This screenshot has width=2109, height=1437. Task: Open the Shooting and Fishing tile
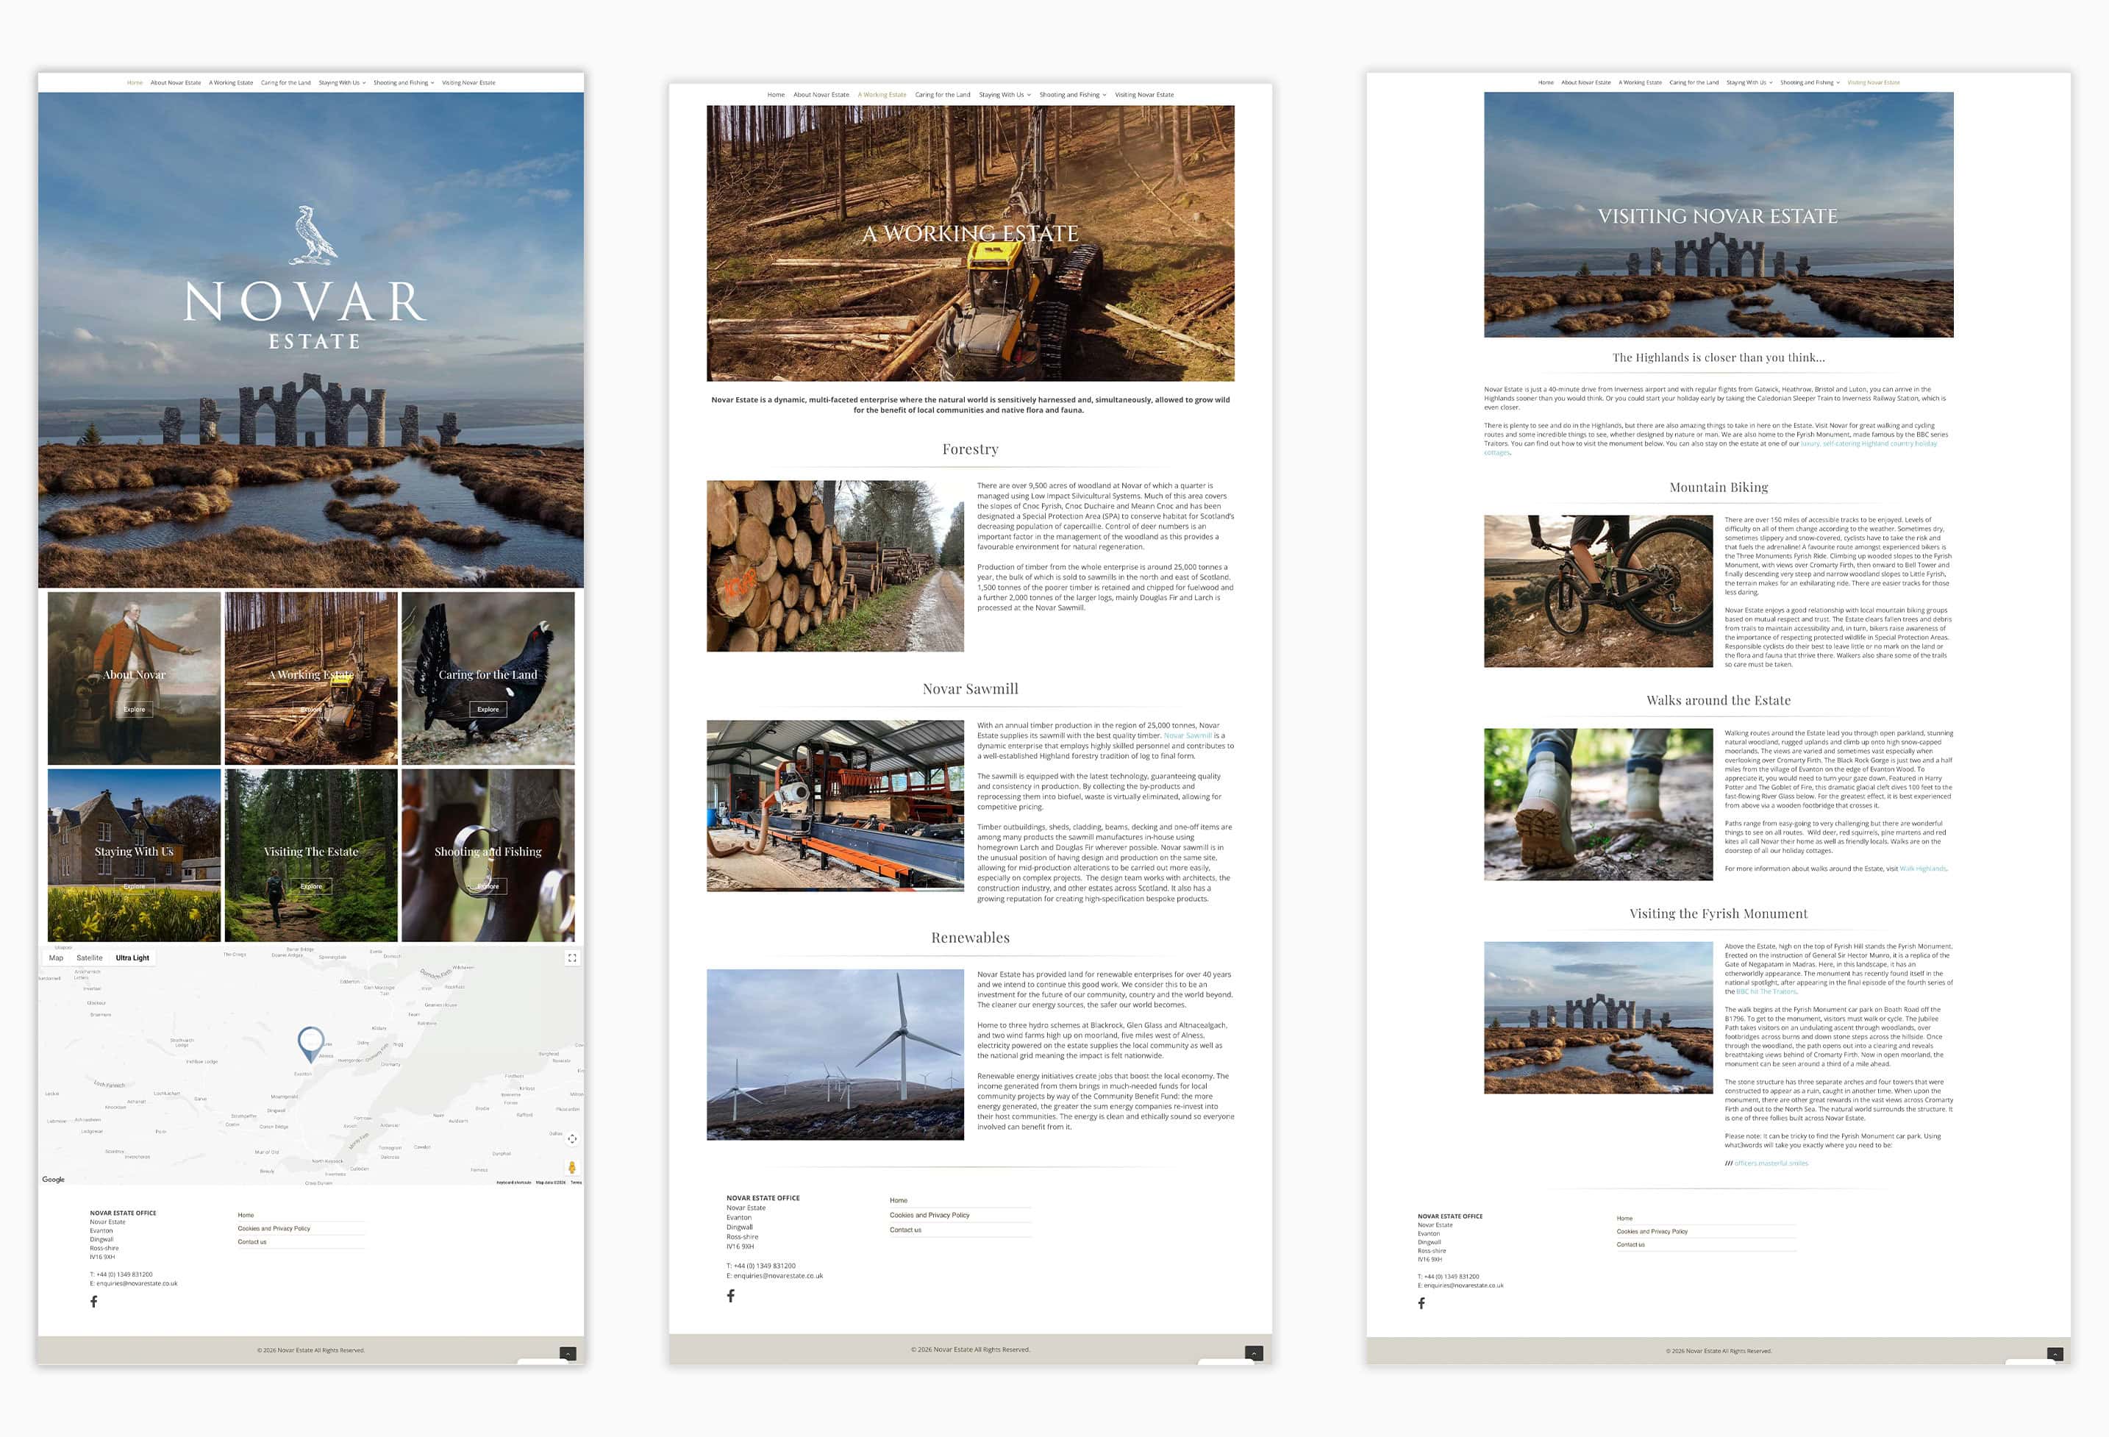point(488,855)
